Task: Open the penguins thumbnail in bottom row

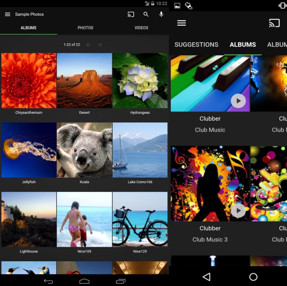Action: 29,268
